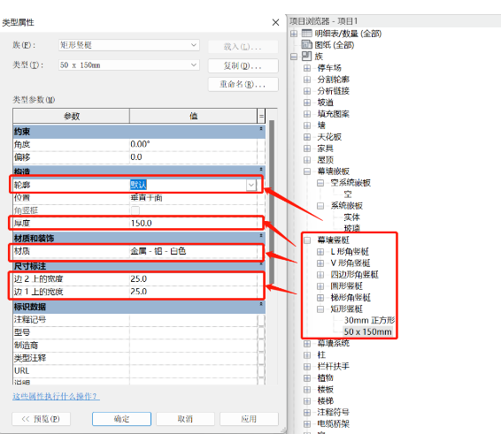Screen dimensions: 501x434
Task: Select the 电缆桥架 tree item
Action: tap(334, 423)
